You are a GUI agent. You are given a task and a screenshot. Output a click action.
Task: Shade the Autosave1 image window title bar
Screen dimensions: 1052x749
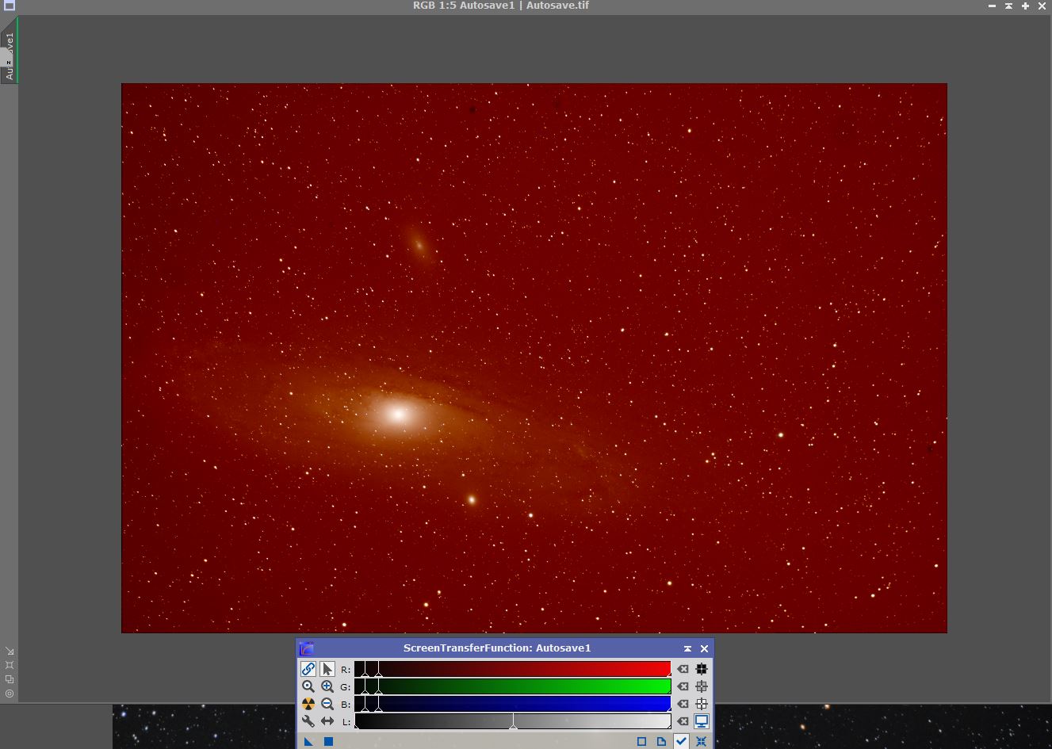1008,6
